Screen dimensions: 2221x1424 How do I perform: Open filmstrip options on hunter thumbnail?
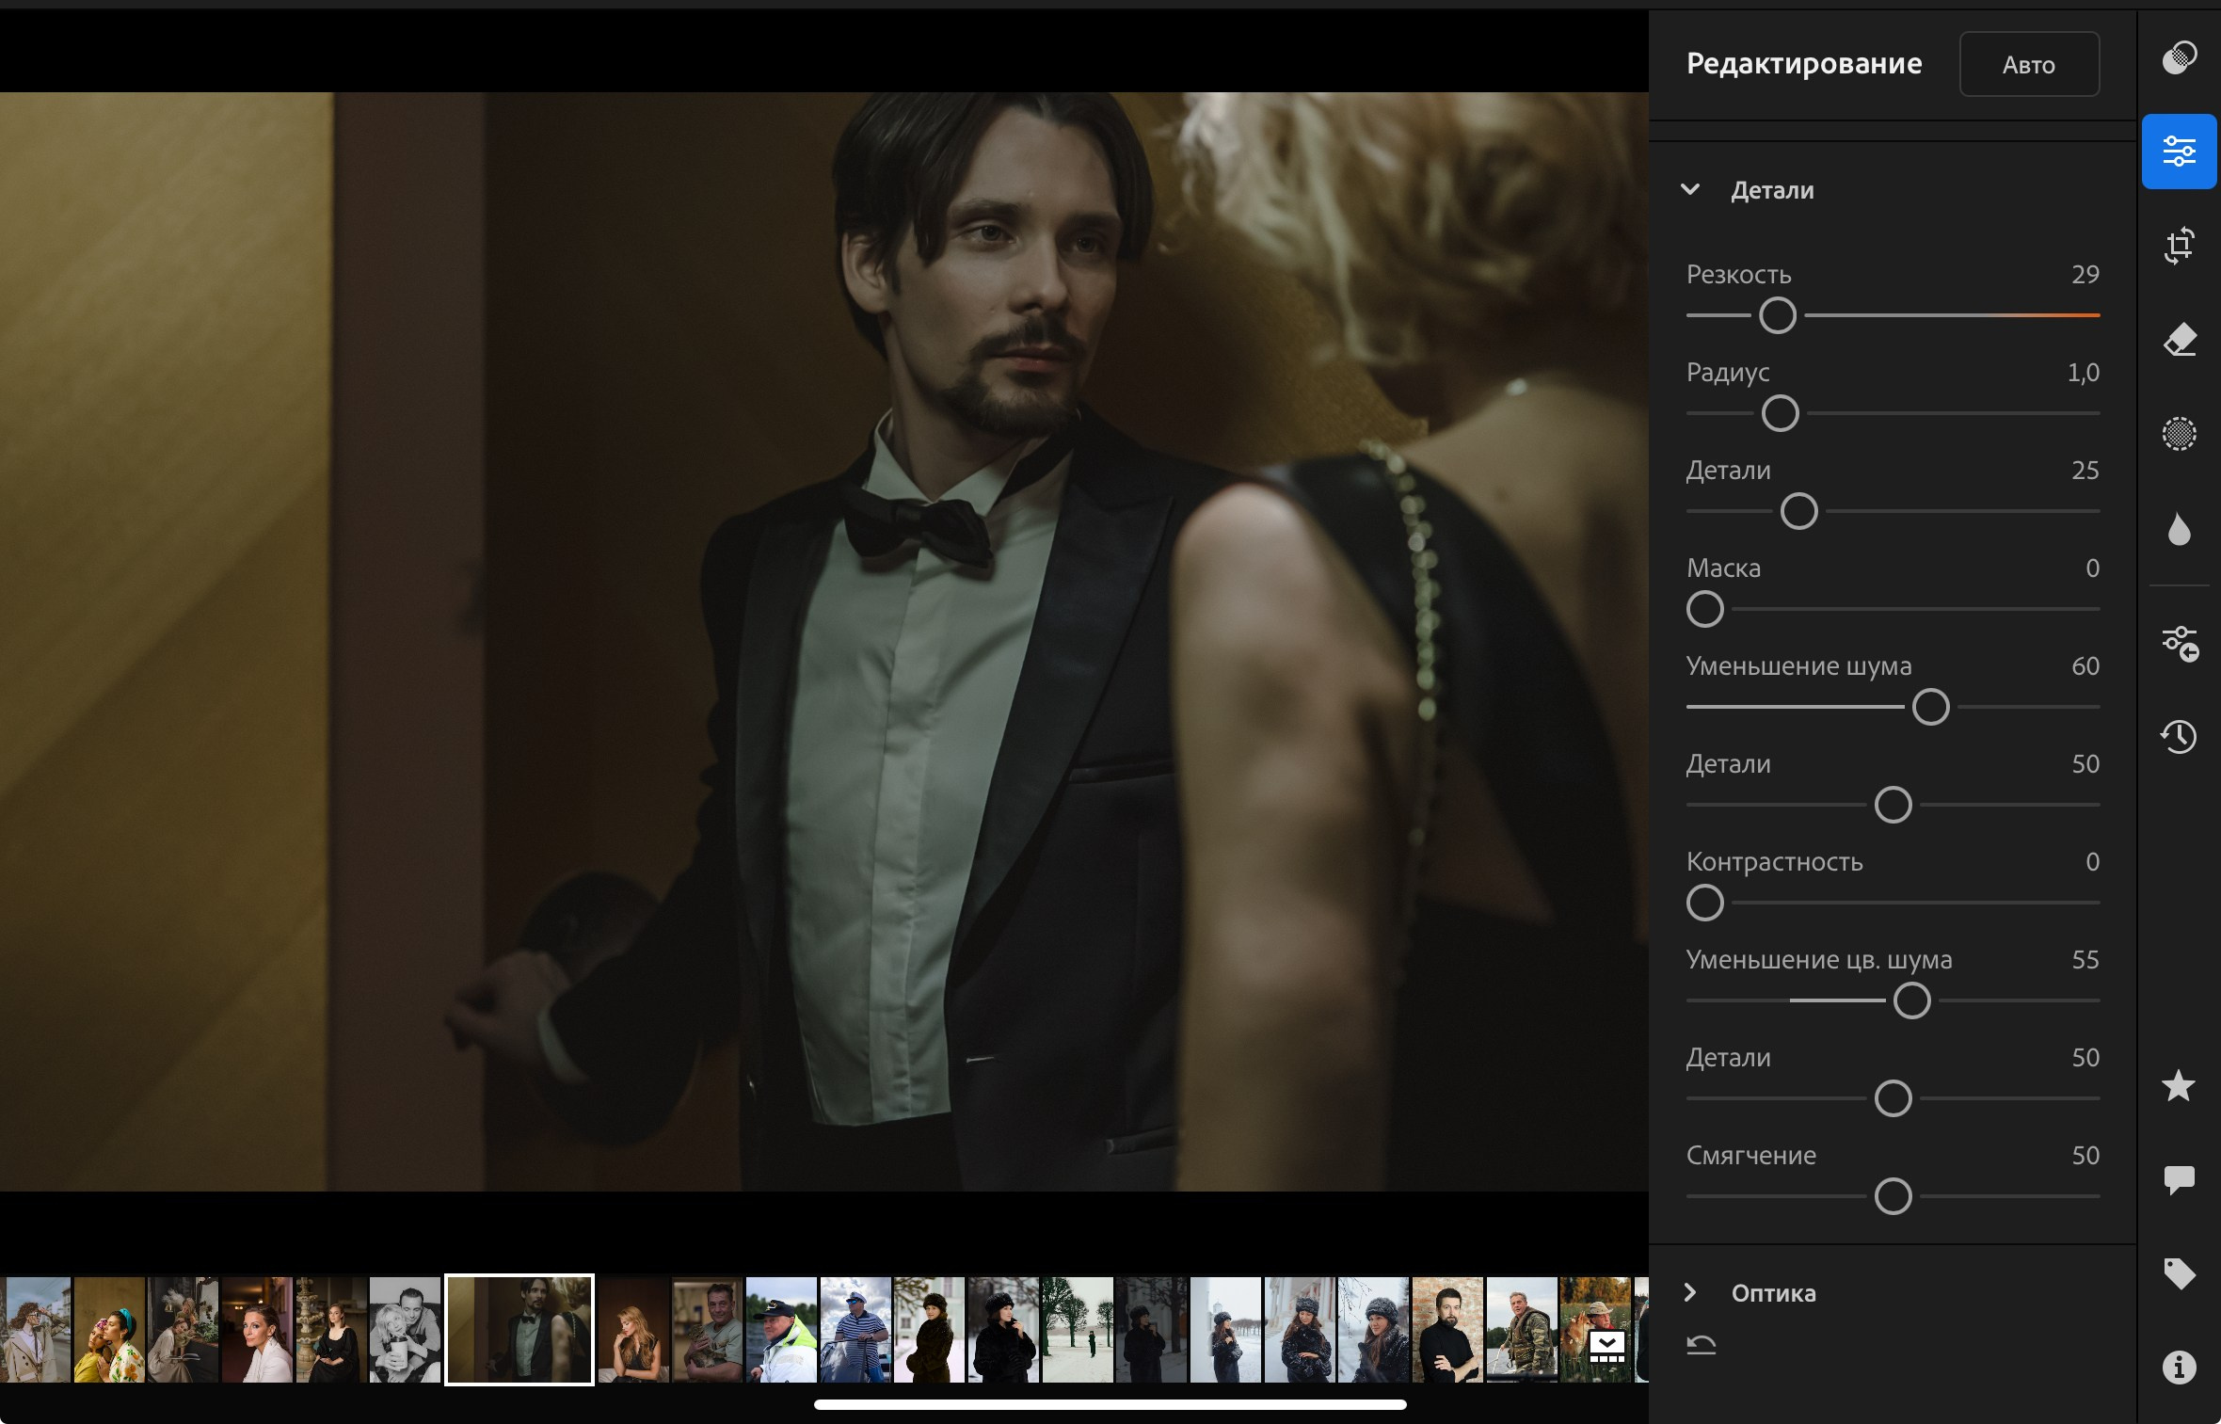[1606, 1346]
